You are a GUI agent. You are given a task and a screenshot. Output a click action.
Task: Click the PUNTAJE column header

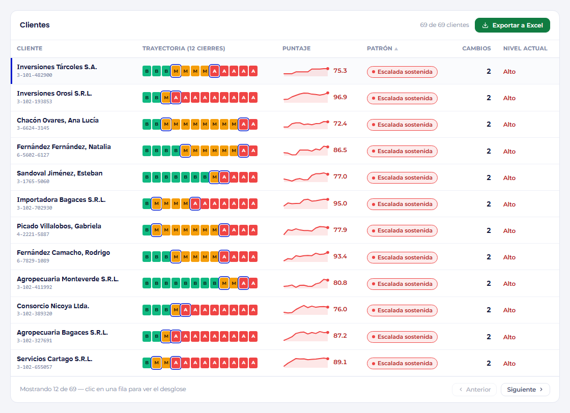coord(296,48)
